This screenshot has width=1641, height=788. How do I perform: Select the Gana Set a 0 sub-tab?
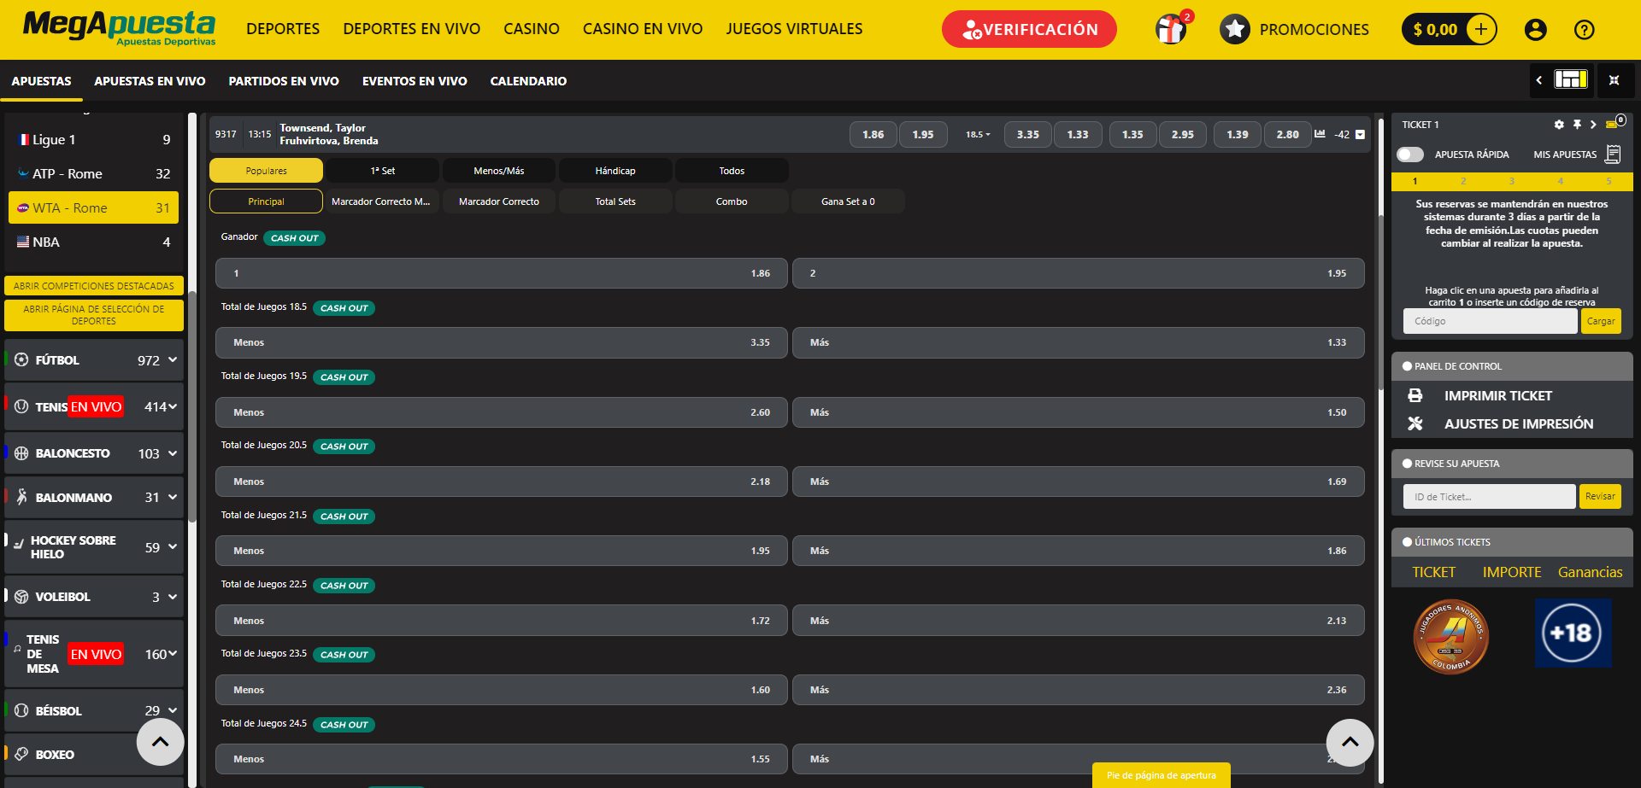(x=848, y=201)
